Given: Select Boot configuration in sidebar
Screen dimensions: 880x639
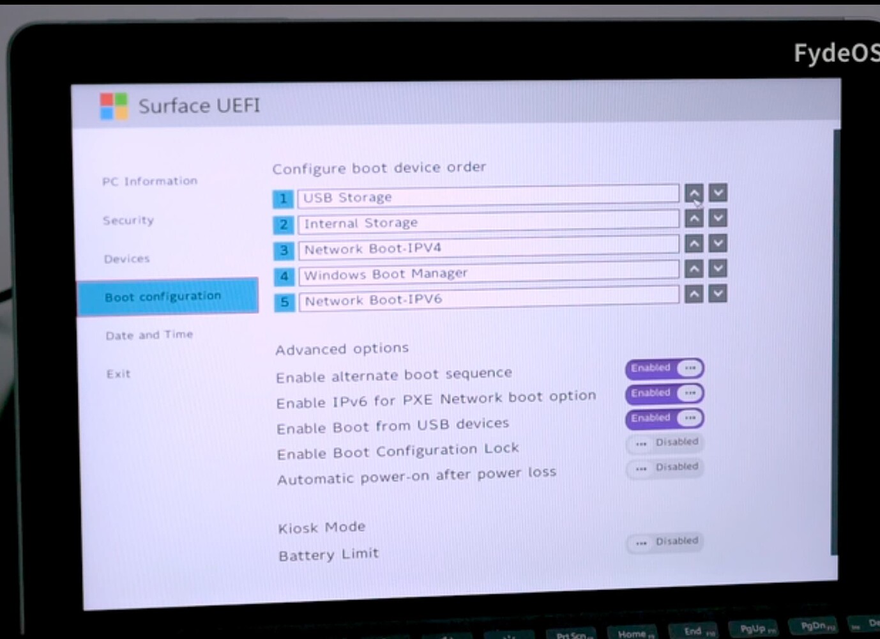Looking at the screenshot, I should (x=168, y=296).
